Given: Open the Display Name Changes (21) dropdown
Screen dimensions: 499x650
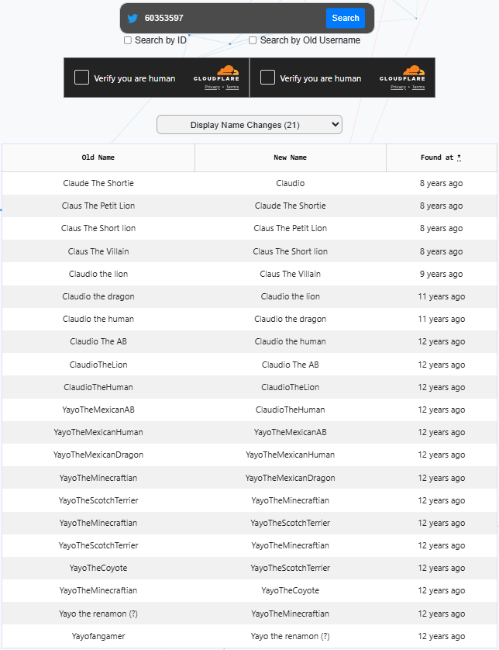Looking at the screenshot, I should pyautogui.click(x=250, y=125).
